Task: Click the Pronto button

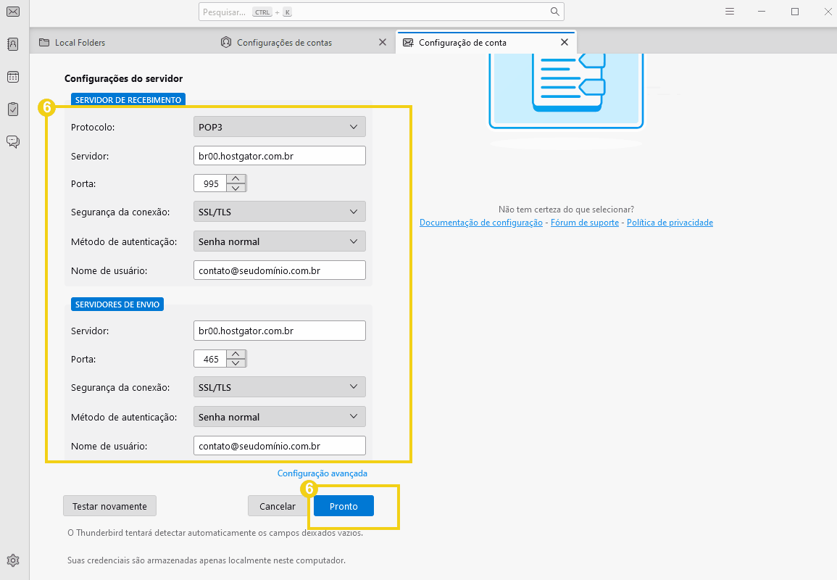Action: 343,505
